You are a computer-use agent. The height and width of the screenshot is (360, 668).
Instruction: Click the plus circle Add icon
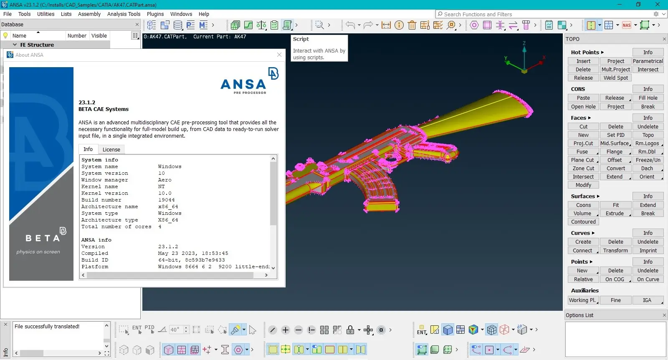point(286,330)
